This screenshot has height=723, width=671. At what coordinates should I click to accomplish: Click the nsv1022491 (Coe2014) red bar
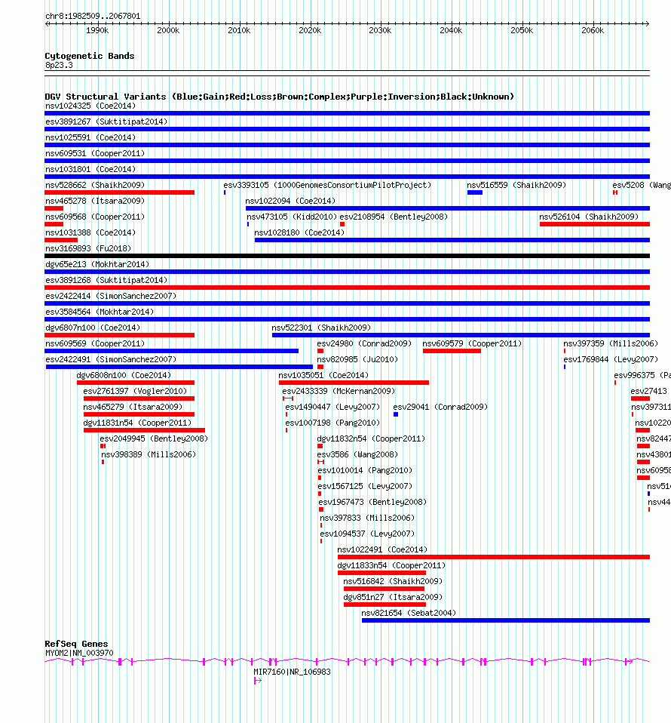pyautogui.click(x=494, y=558)
